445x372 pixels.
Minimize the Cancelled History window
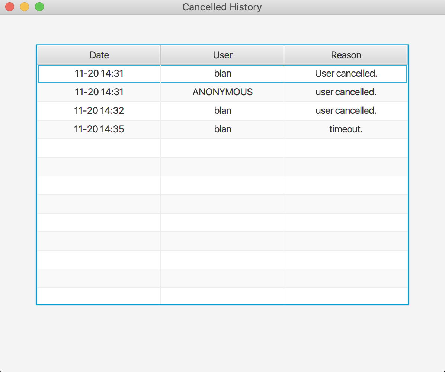[24, 6]
